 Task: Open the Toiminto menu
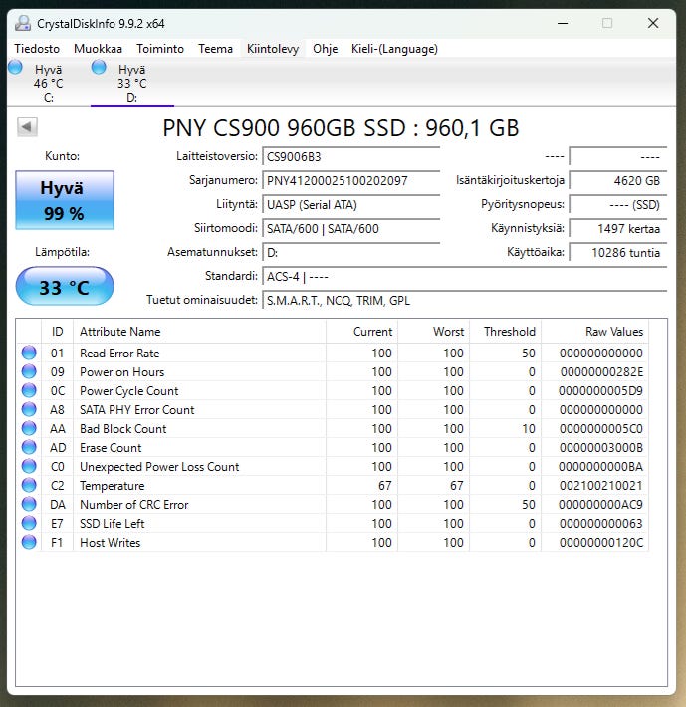(x=160, y=49)
